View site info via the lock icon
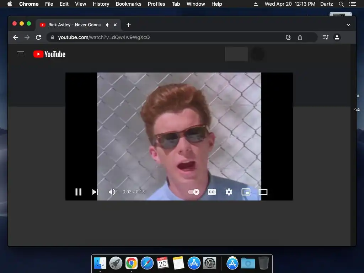 tap(53, 37)
